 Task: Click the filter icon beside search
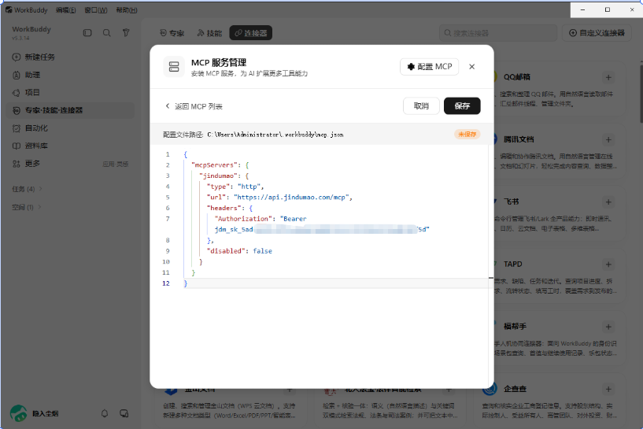click(x=126, y=33)
